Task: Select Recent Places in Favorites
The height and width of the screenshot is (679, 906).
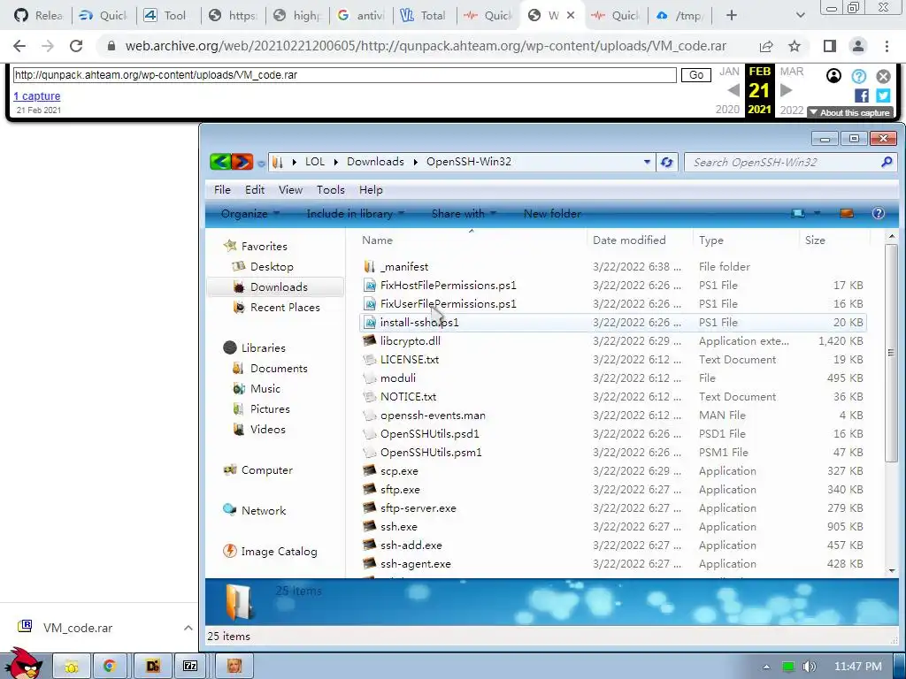Action: pos(285,308)
